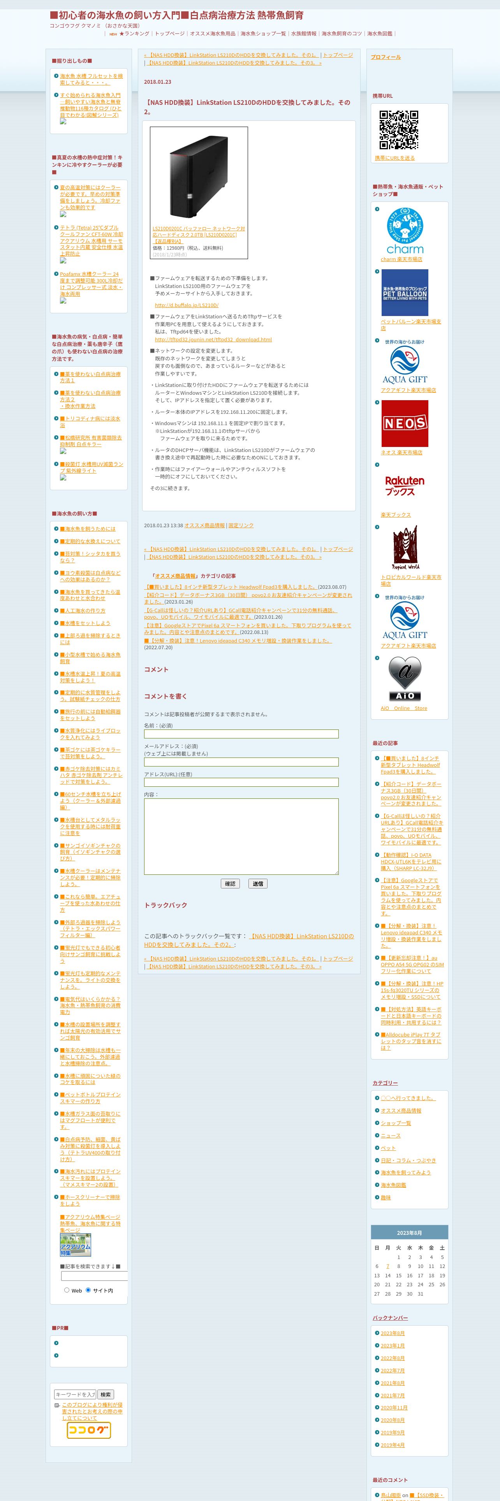Click the trackback article title link
The image size is (500, 1501).
tap(249, 940)
